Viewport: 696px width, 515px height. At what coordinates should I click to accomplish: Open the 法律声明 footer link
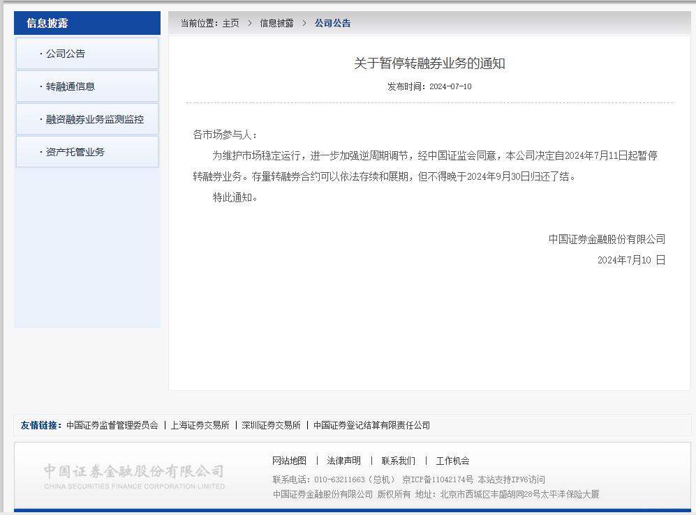click(343, 461)
